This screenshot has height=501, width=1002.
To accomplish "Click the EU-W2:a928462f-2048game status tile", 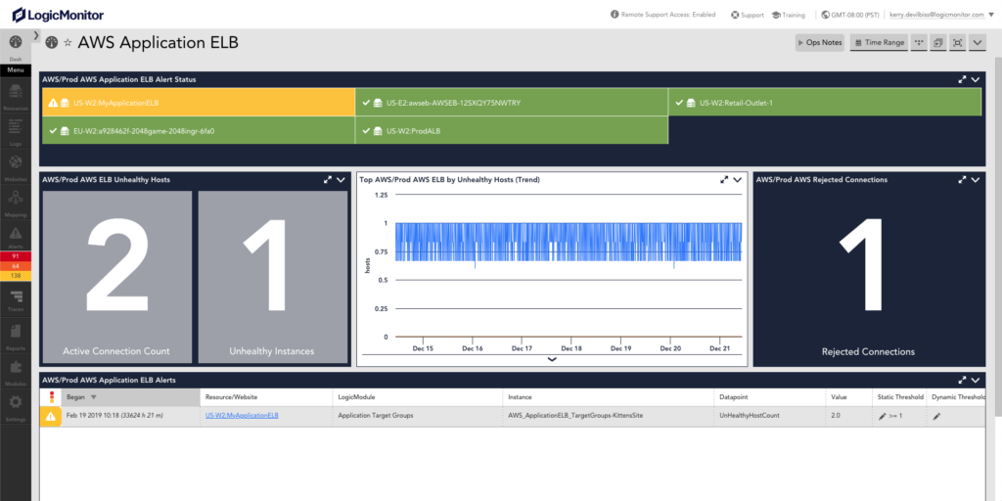I will (x=198, y=130).
